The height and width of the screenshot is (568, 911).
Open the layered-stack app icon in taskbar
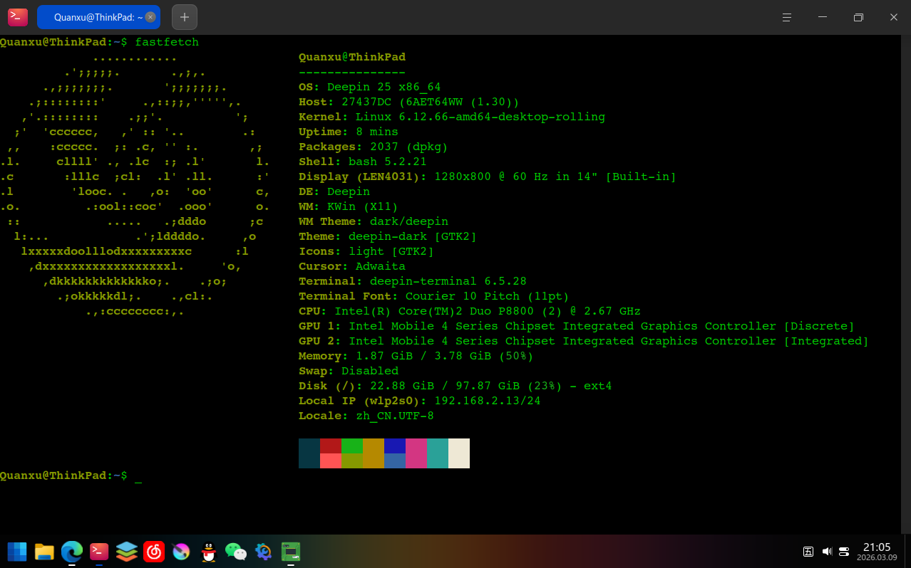tap(126, 551)
